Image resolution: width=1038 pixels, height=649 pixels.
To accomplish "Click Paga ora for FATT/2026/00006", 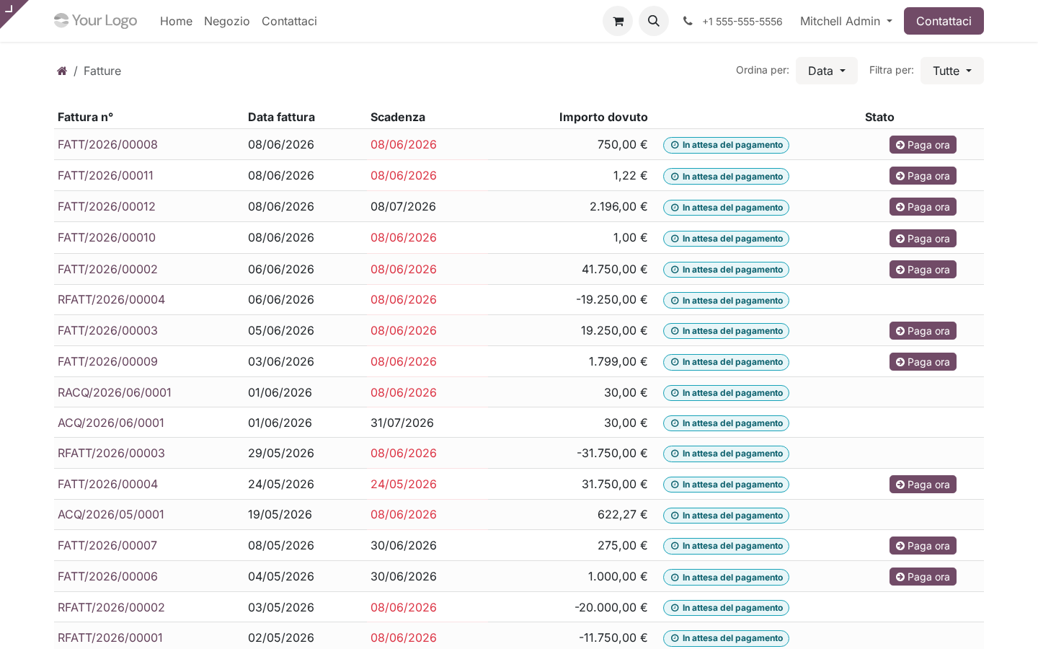I will [923, 577].
